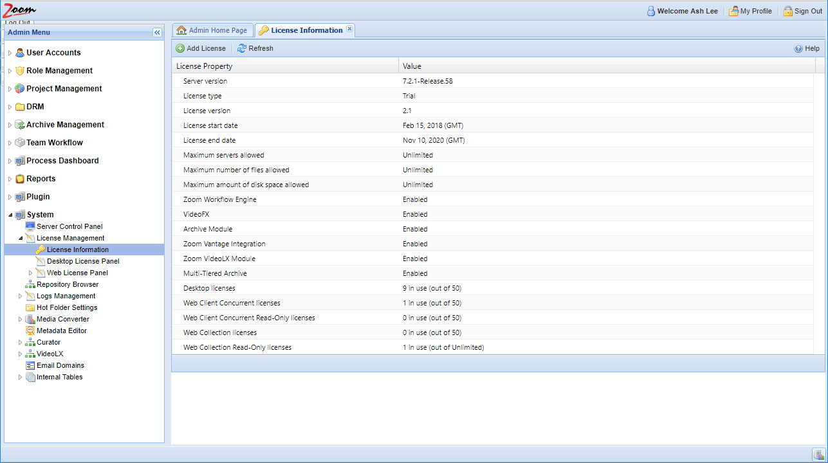The width and height of the screenshot is (828, 463).
Task: Click '1 in use (out of Unlimited)' value
Action: 443,347
